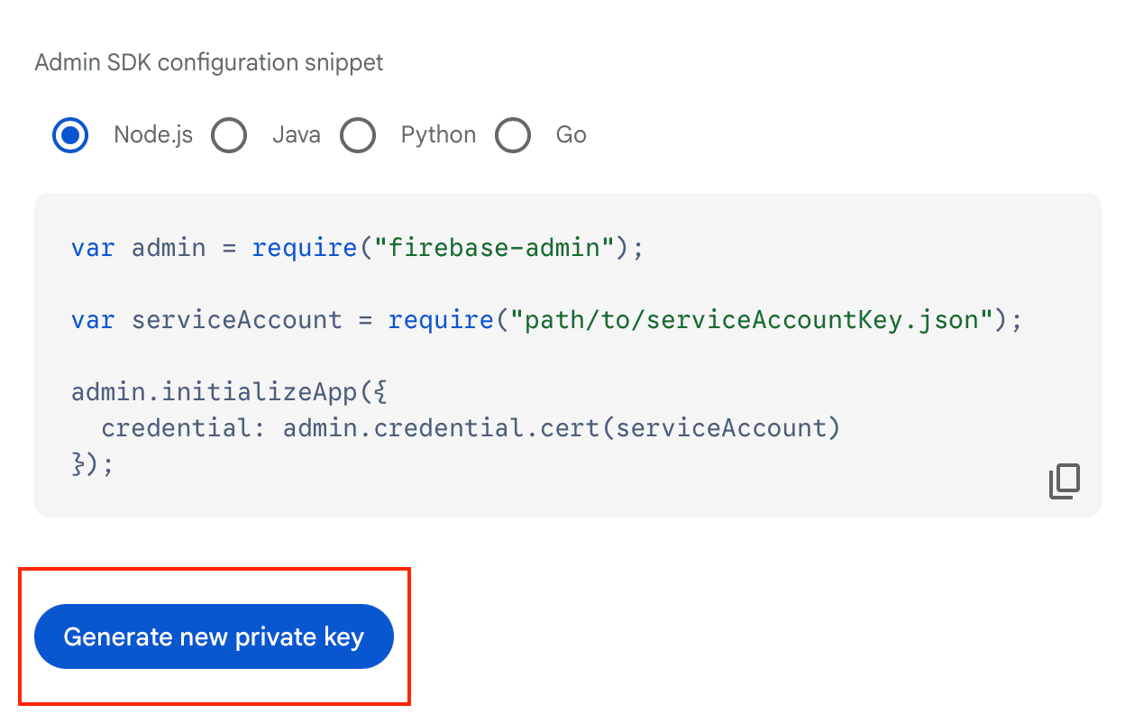Select the Go radio button
The width and height of the screenshot is (1125, 723).
coord(513,135)
